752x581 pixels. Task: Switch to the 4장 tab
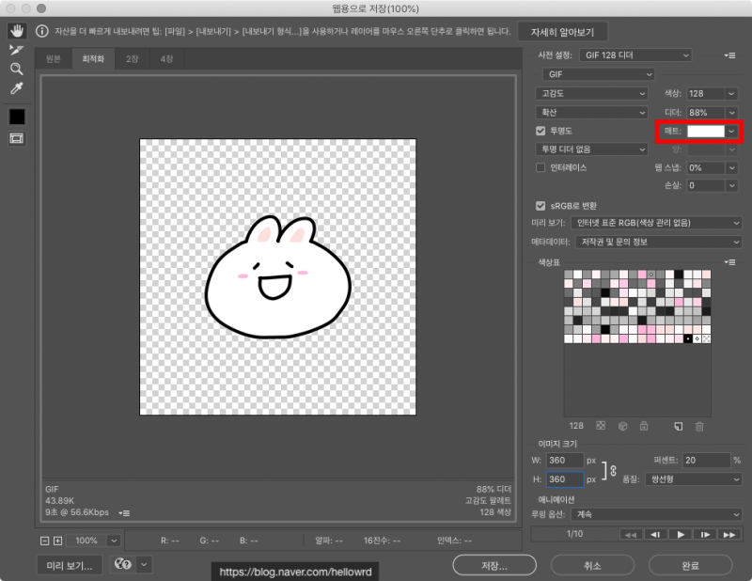(166, 59)
